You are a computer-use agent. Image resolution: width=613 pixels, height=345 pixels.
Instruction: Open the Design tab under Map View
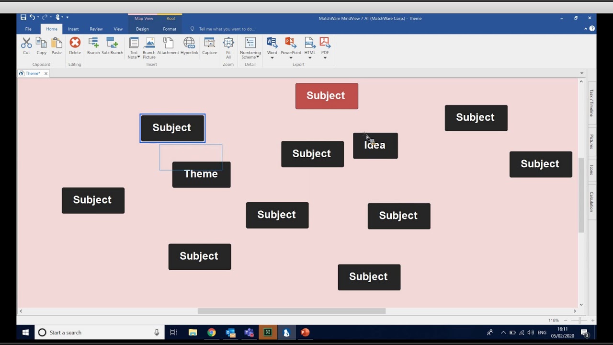click(142, 29)
